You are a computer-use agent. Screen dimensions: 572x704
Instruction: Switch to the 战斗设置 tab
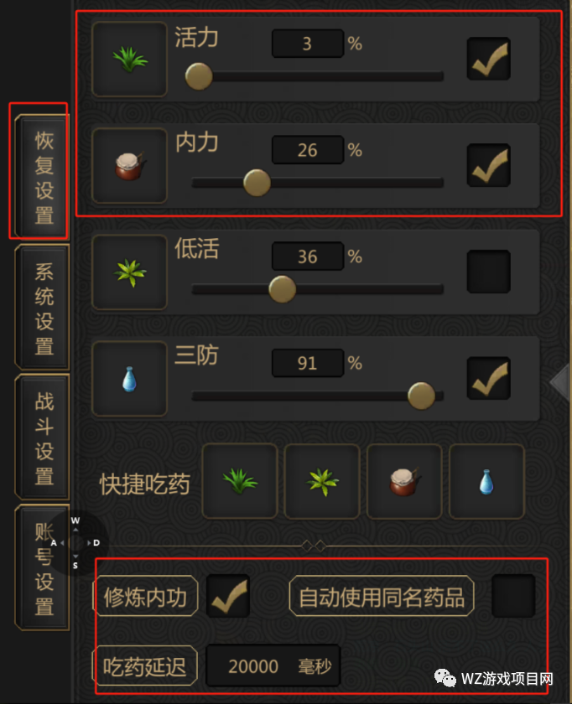pos(43,437)
